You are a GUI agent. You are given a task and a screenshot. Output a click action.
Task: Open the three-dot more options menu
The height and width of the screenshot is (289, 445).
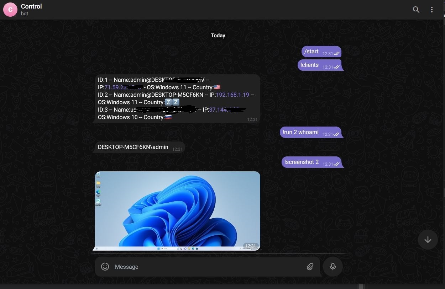tap(432, 10)
